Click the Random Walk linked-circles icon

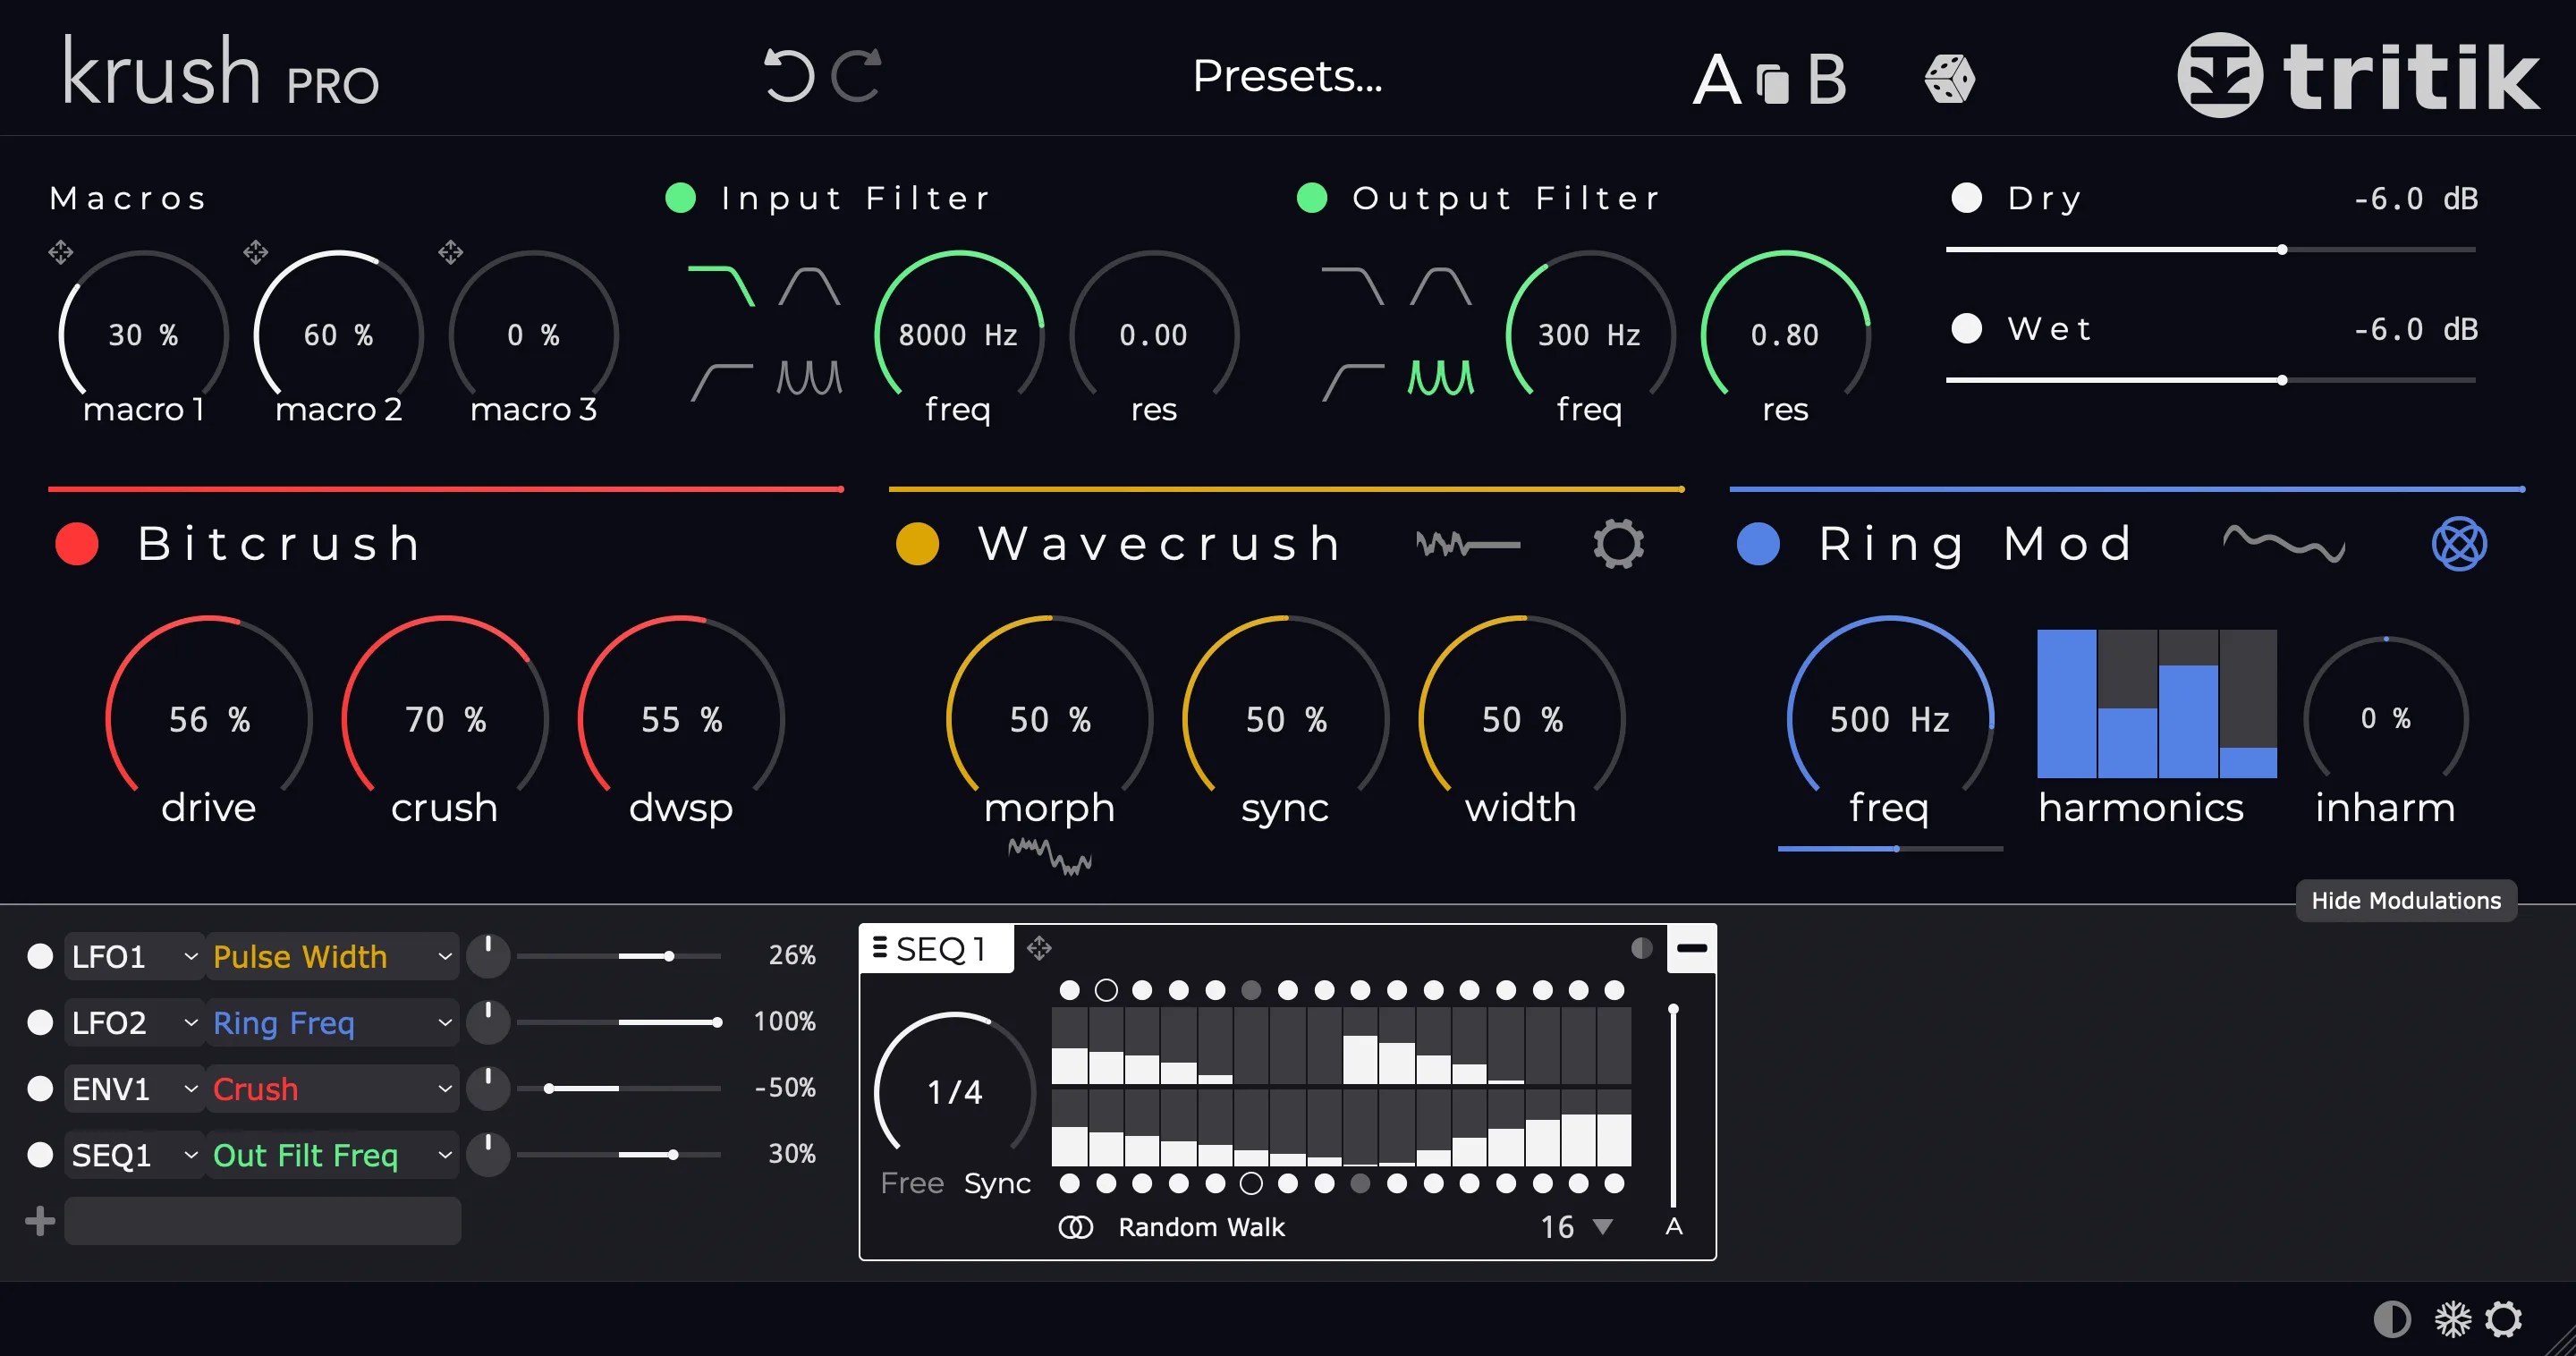[x=1075, y=1227]
